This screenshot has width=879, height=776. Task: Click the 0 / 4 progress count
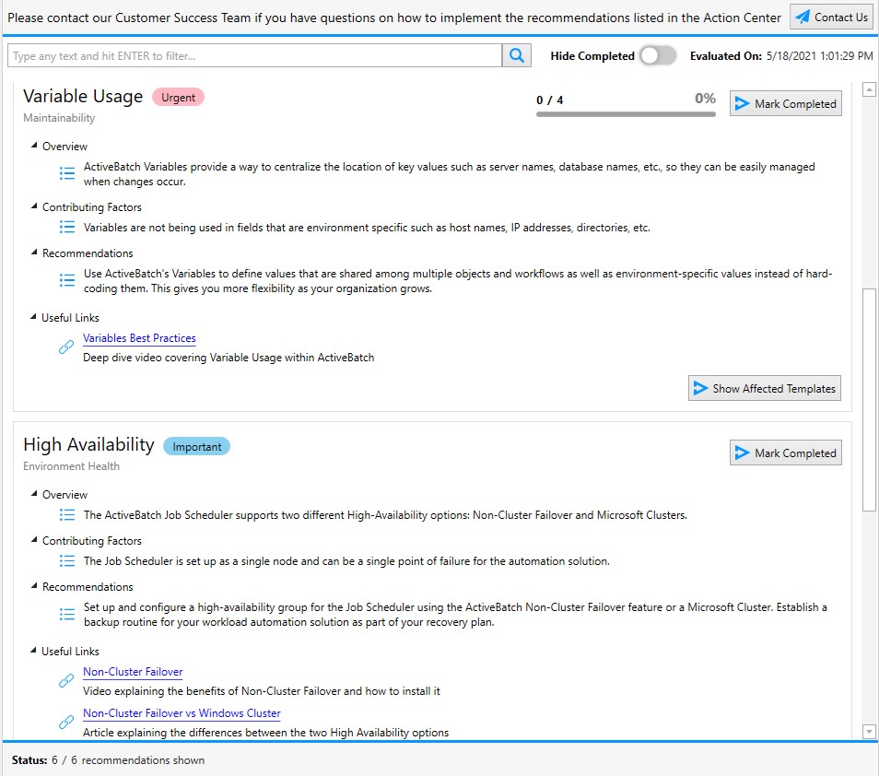[549, 100]
